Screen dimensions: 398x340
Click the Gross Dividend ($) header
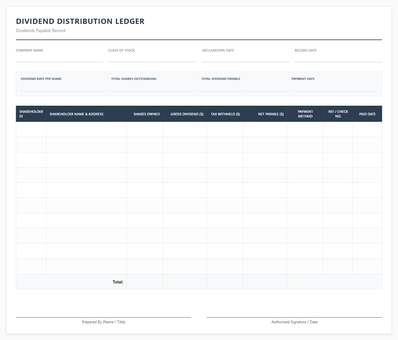click(x=185, y=114)
